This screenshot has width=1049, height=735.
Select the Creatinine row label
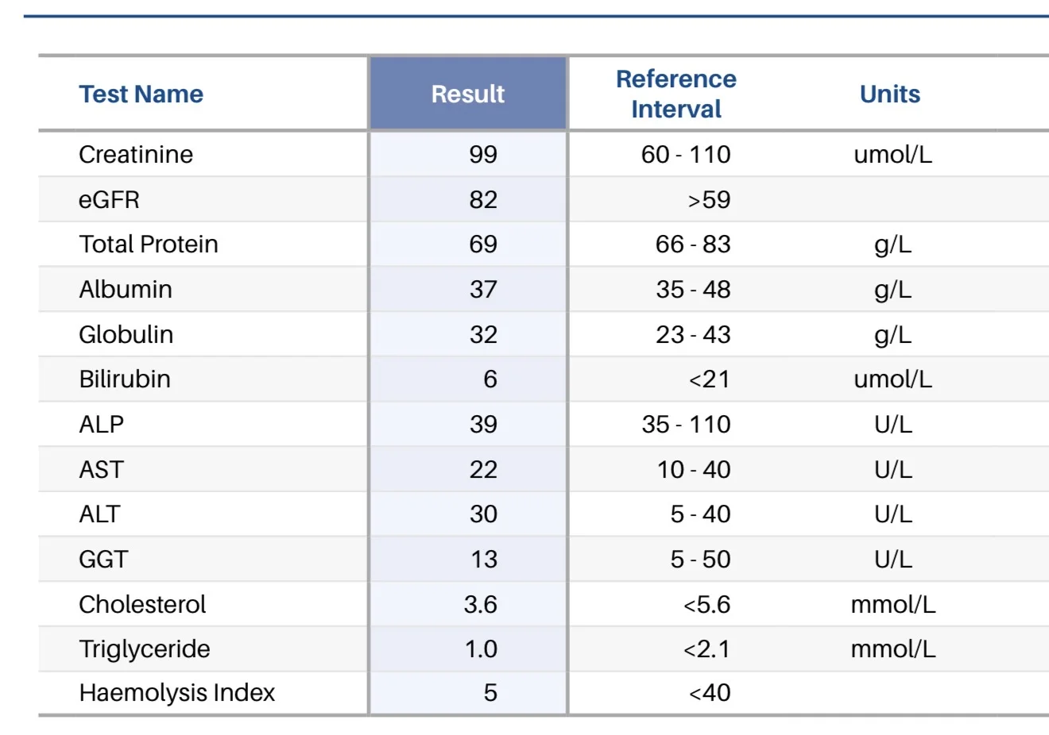point(136,154)
